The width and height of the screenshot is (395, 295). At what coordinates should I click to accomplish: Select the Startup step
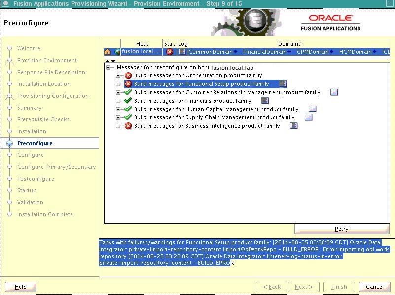[27, 190]
